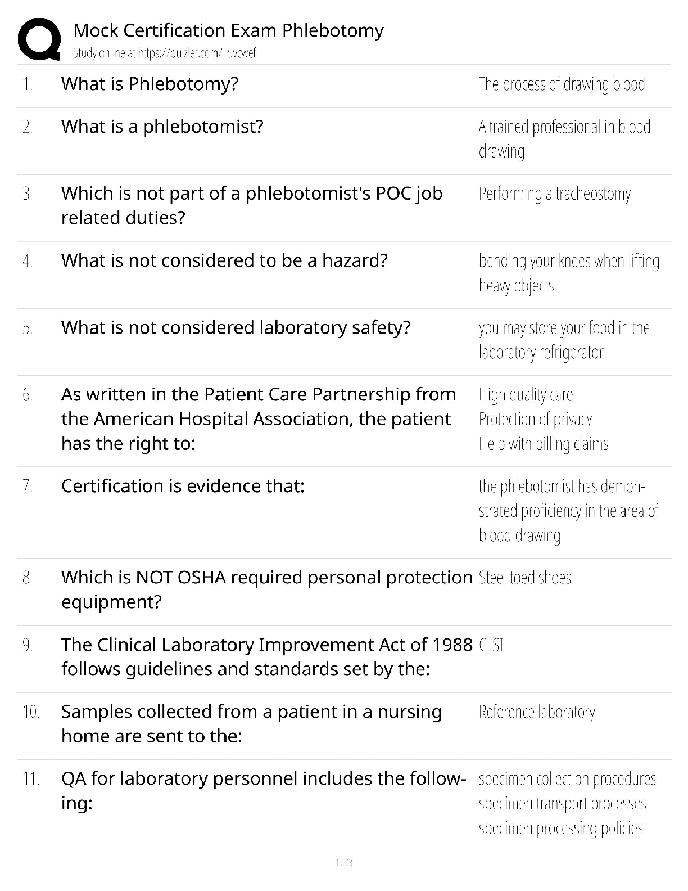Click answer 'The process of drawing blood'
Screen dimensions: 688x891
point(562,84)
